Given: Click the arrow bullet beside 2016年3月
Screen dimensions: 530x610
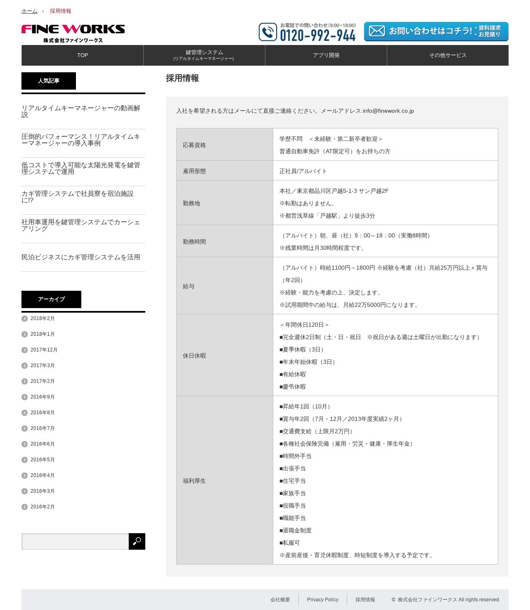Looking at the screenshot, I should click(x=25, y=491).
